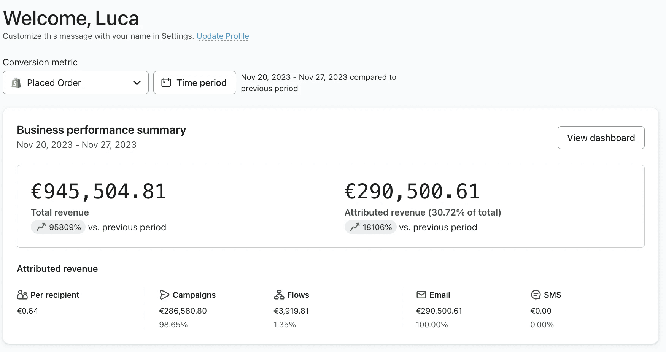
Task: Click the Campaigns paper plane icon
Action: [x=164, y=295]
